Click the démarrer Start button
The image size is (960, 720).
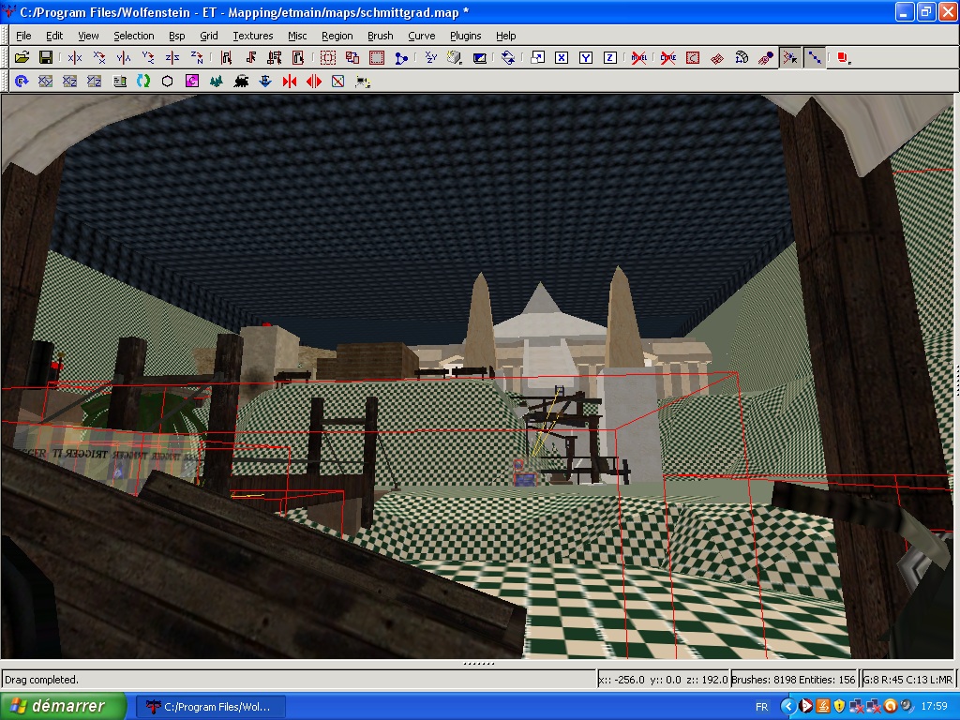(63, 706)
